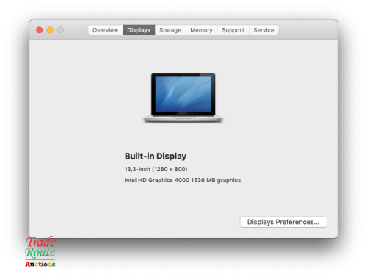Go to the Memory tab
The width and height of the screenshot is (367, 277).
(x=202, y=30)
